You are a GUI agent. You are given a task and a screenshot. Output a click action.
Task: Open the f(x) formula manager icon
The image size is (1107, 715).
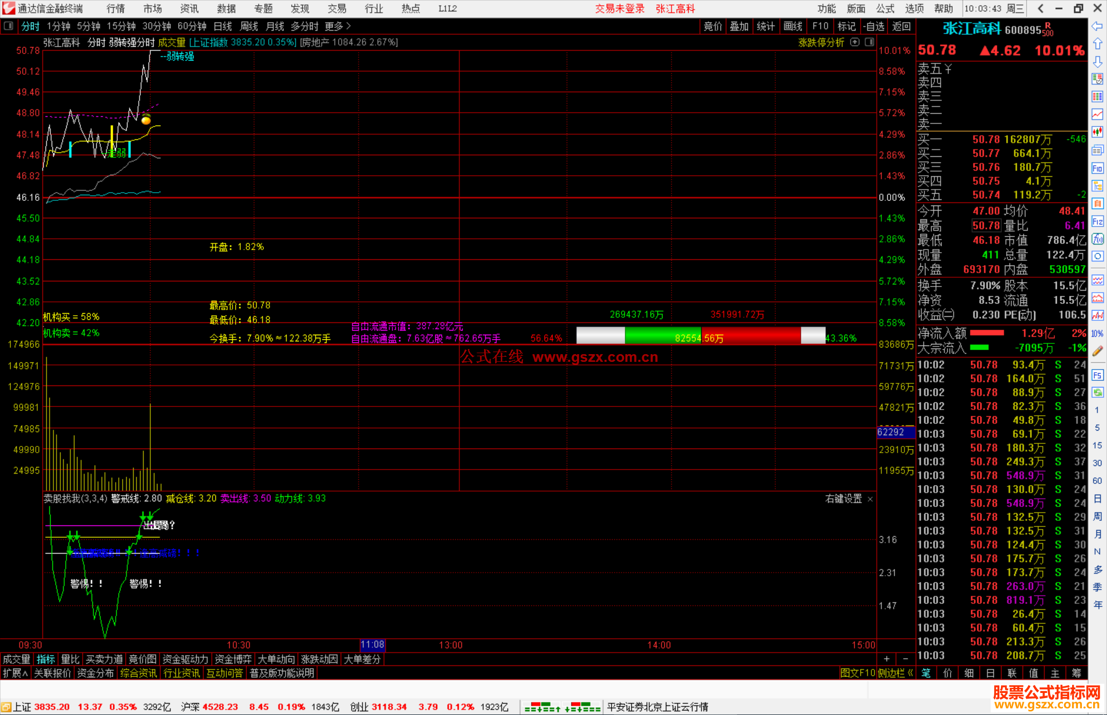(1097, 239)
